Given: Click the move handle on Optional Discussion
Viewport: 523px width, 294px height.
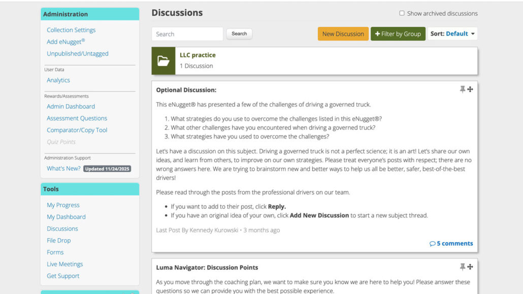Looking at the screenshot, I should tap(470, 89).
